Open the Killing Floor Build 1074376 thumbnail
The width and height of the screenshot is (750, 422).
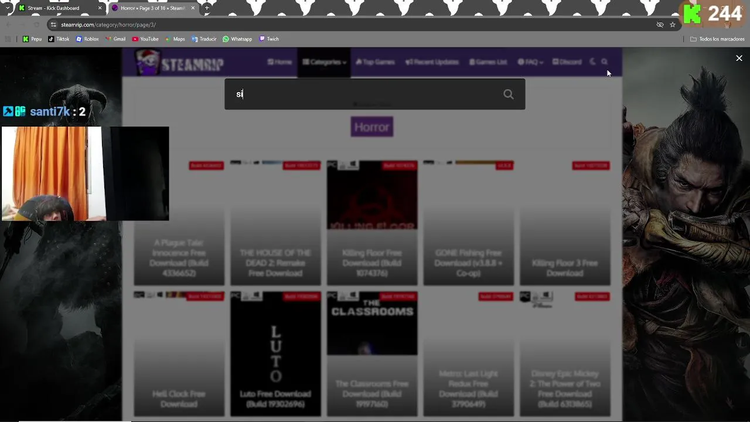pos(372,195)
